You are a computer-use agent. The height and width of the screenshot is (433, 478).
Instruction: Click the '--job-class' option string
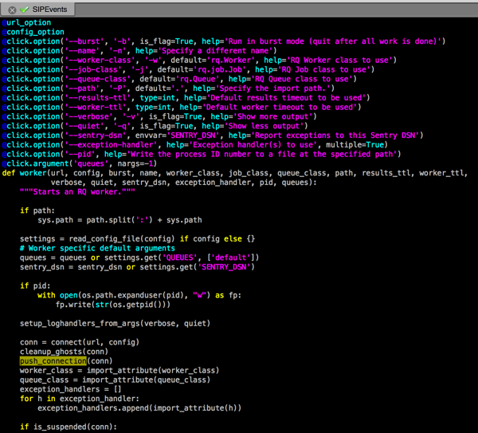pos(93,69)
